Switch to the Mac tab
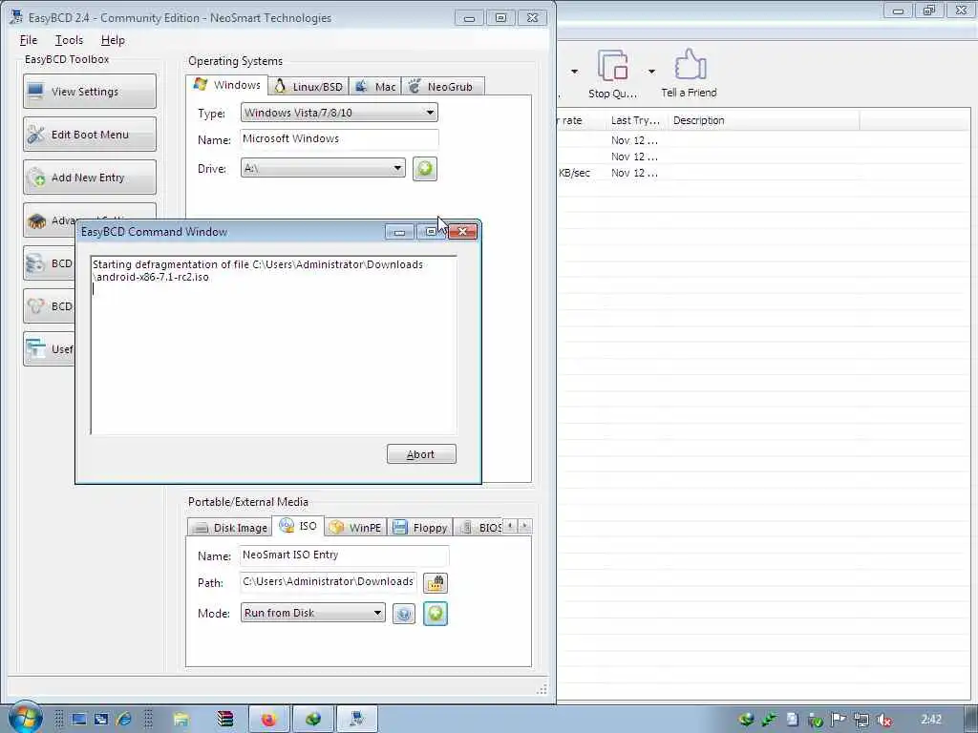The width and height of the screenshot is (978, 733). coord(375,87)
